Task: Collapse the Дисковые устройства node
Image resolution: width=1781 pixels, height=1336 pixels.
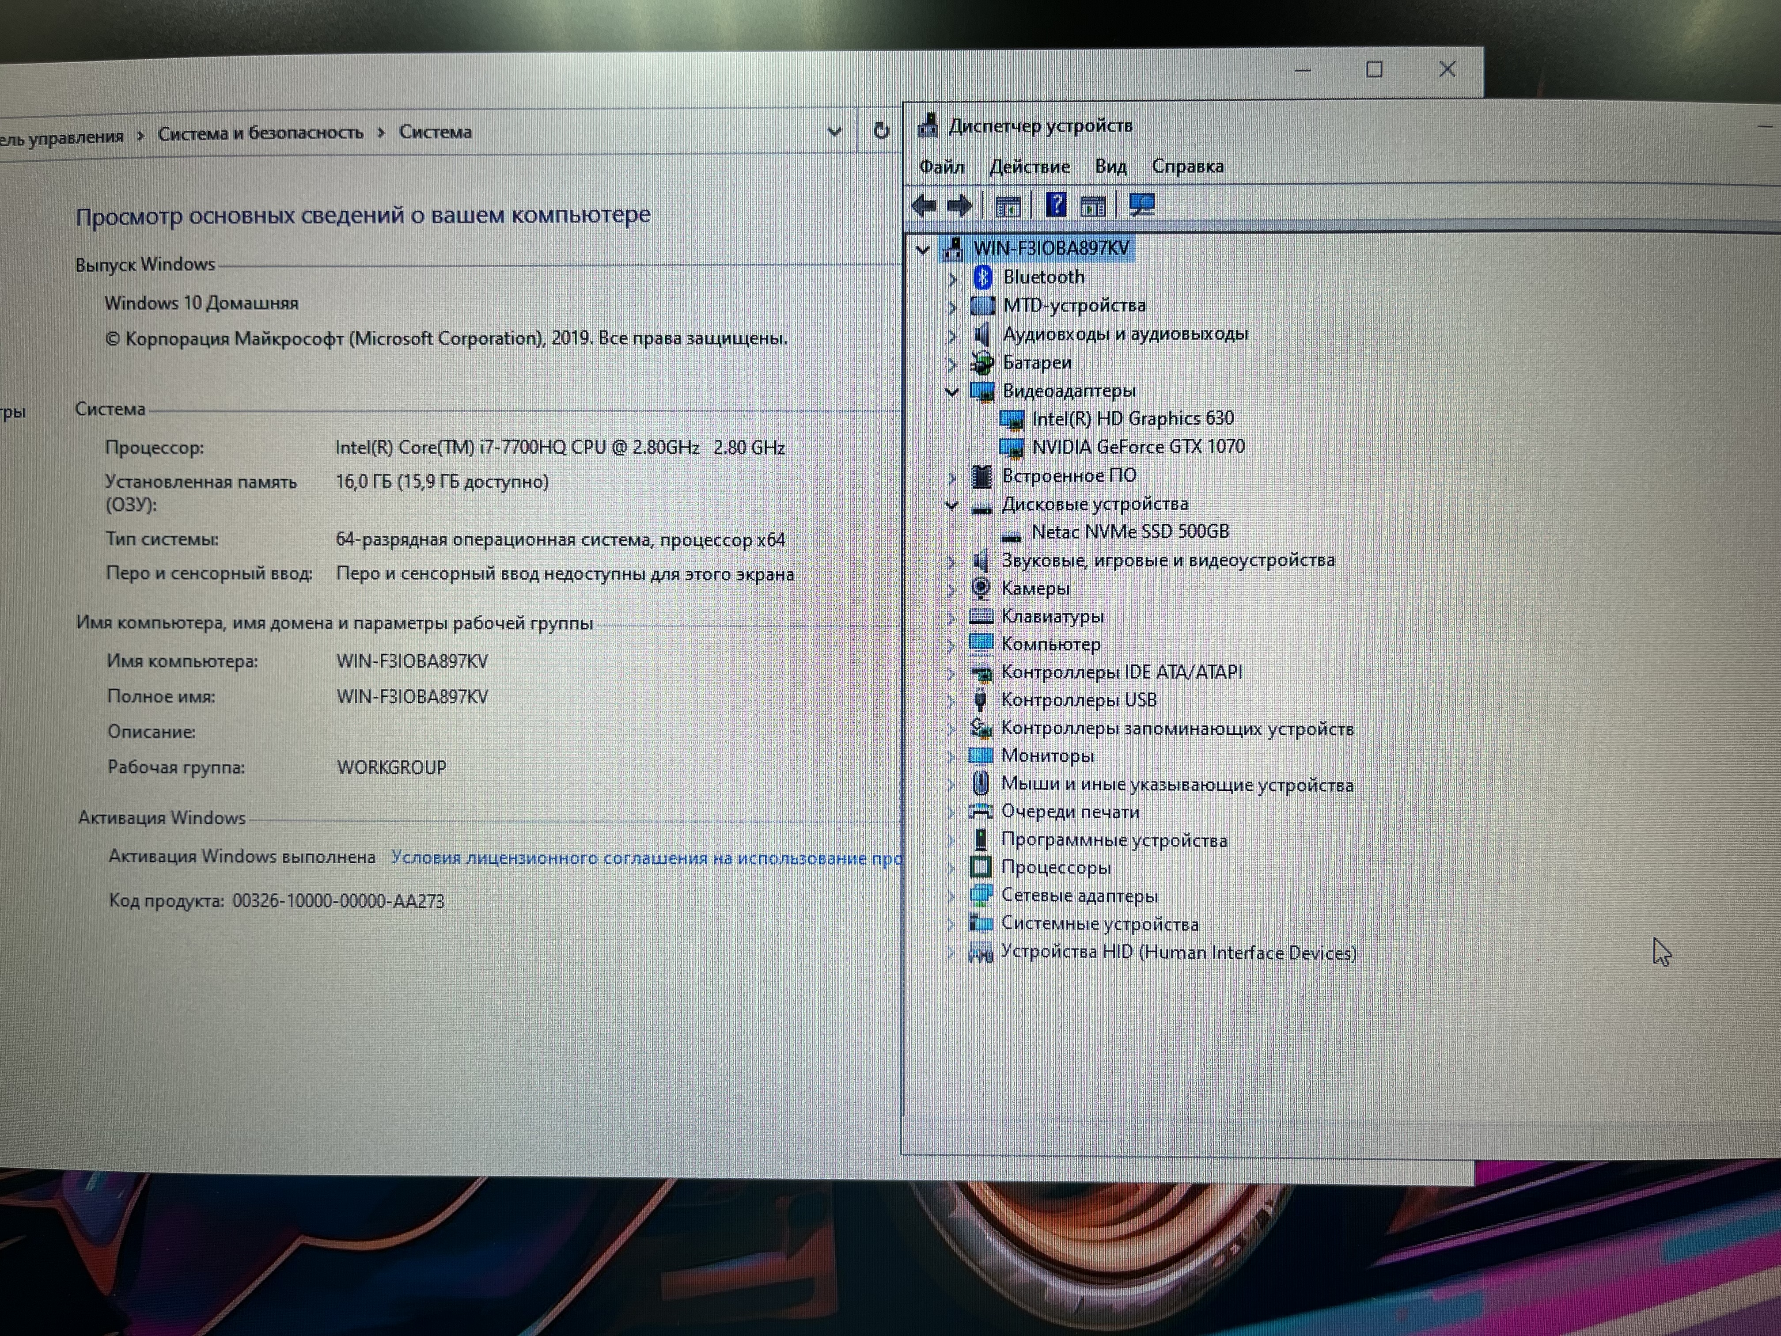Action: [953, 505]
